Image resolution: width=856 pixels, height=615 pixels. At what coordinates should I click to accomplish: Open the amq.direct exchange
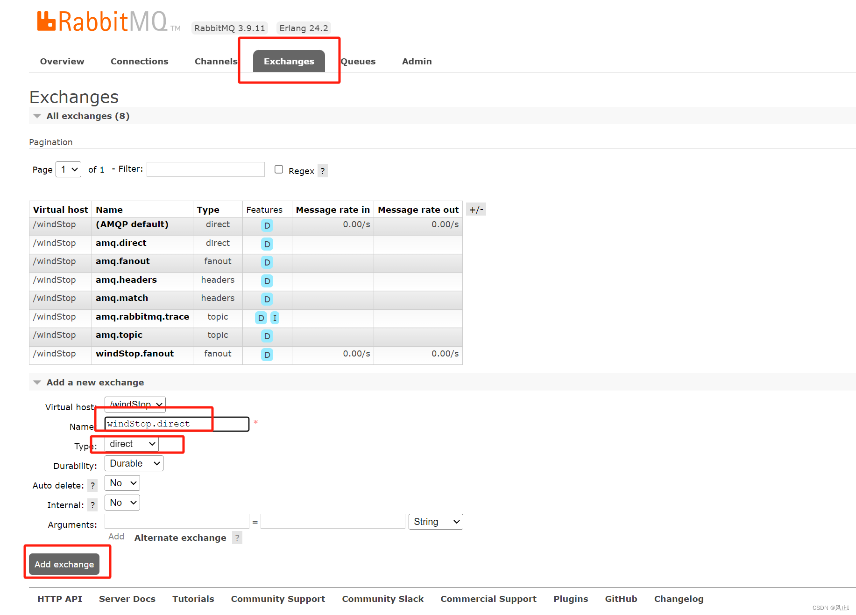(121, 243)
